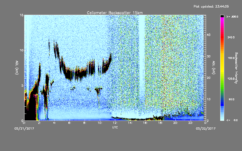Click the 'Plot updated: 23:44:06' timestamp

(211, 6)
